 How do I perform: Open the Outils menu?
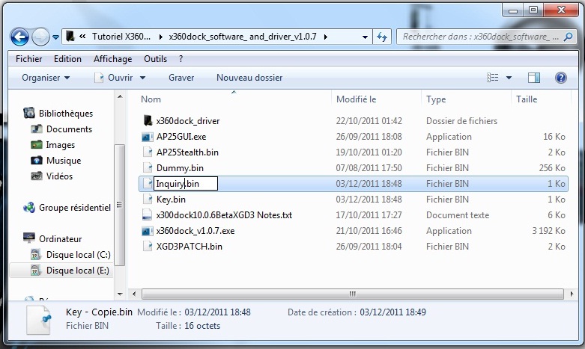click(155, 59)
